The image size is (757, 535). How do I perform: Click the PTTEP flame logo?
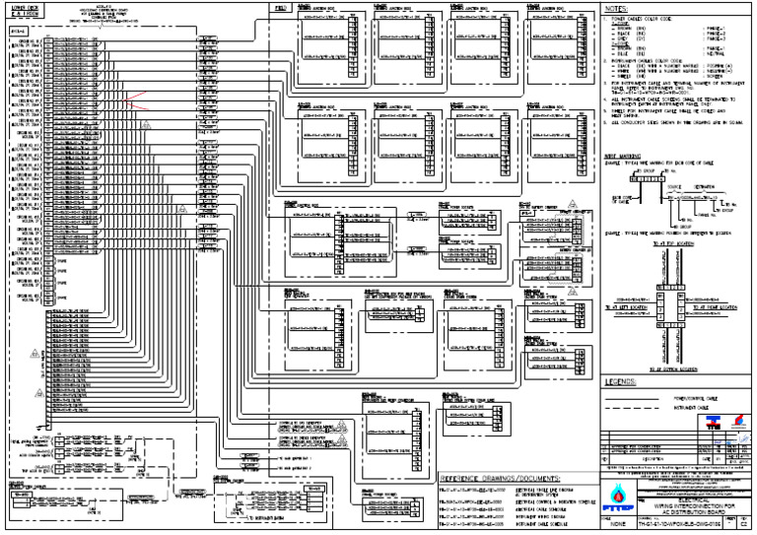(617, 497)
